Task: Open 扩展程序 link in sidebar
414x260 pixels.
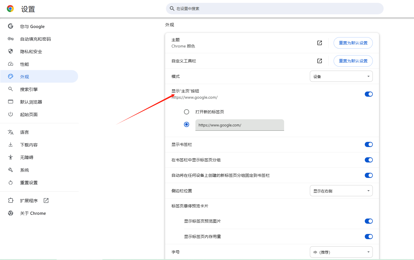Action: pyautogui.click(x=39, y=201)
